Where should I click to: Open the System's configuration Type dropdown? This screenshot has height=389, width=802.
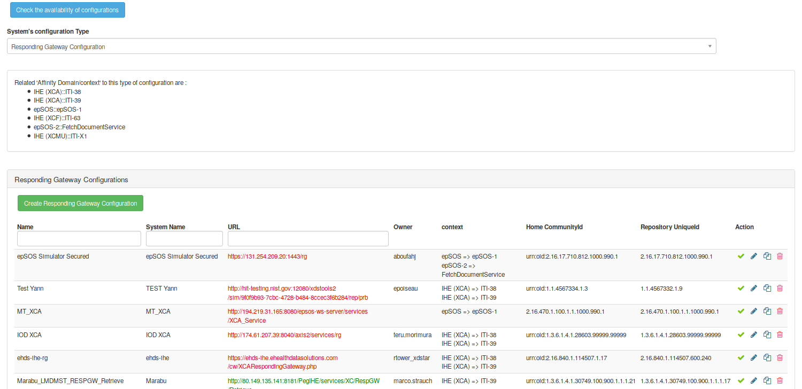click(361, 46)
